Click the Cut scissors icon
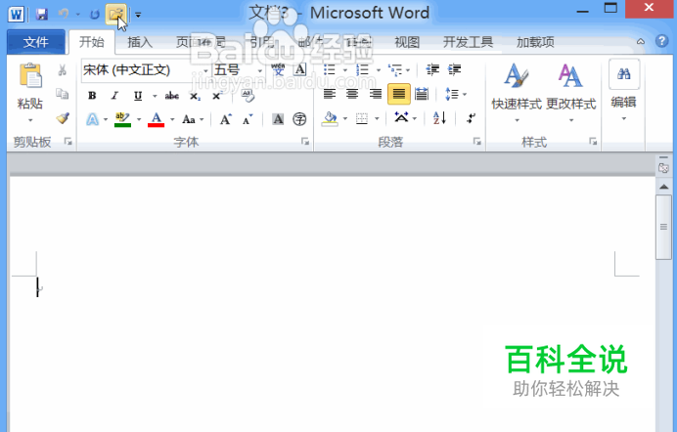The image size is (677, 432). [63, 69]
